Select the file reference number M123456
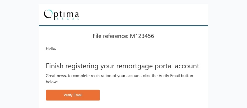This screenshot has height=108, width=247. 142,36
